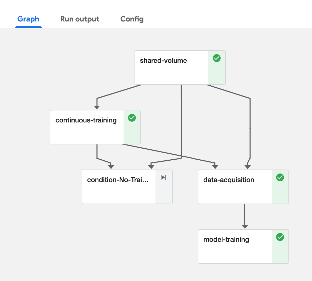Click the success check icon on data-acquisition
This screenshot has width=312, height=281.
click(x=280, y=177)
